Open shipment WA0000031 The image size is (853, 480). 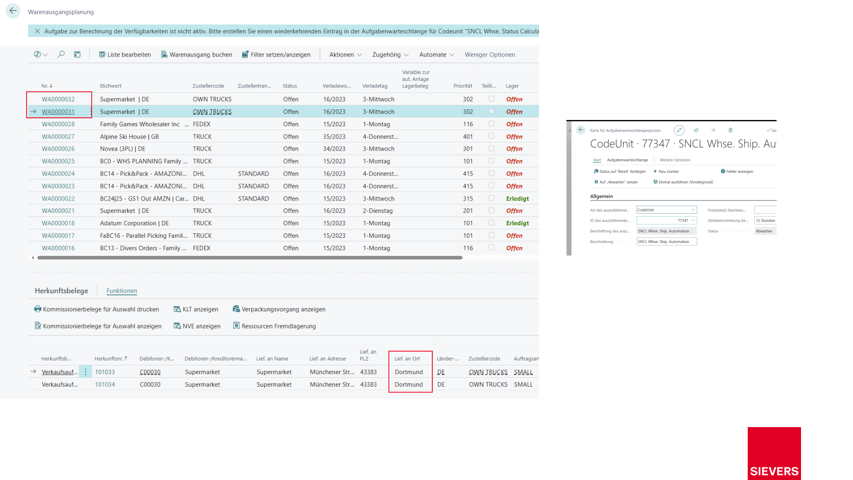pyautogui.click(x=58, y=112)
